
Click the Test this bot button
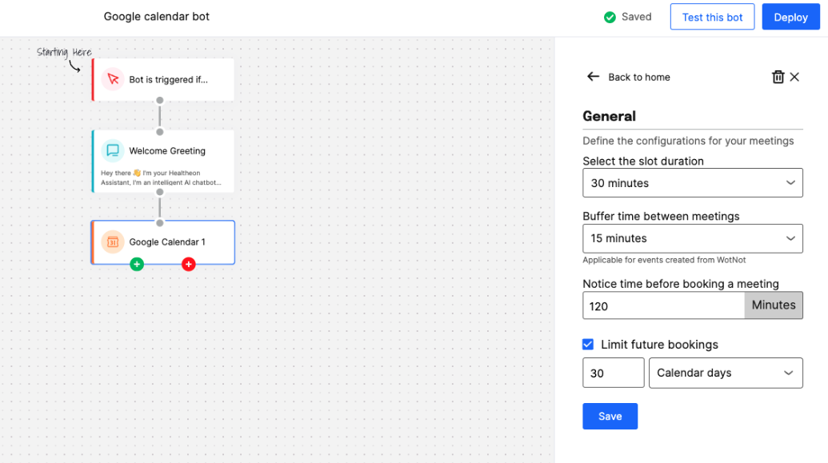(712, 17)
